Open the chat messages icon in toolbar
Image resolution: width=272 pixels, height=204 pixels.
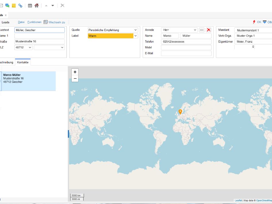point(7,5)
